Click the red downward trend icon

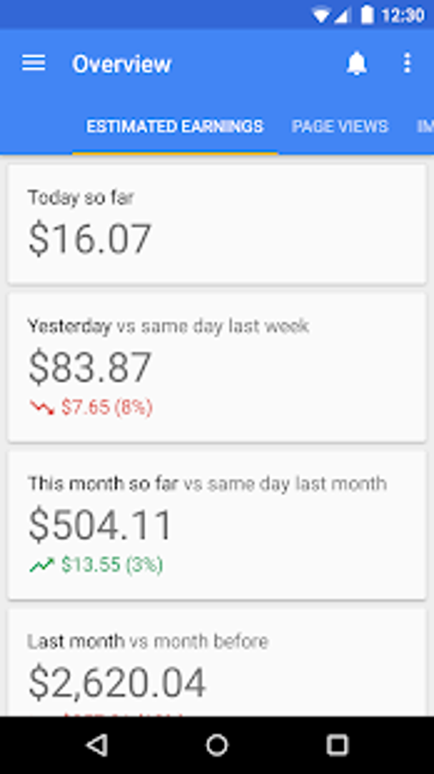pos(42,407)
